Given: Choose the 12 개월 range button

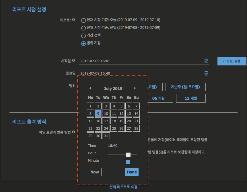Looking at the screenshot, I should [190, 98].
